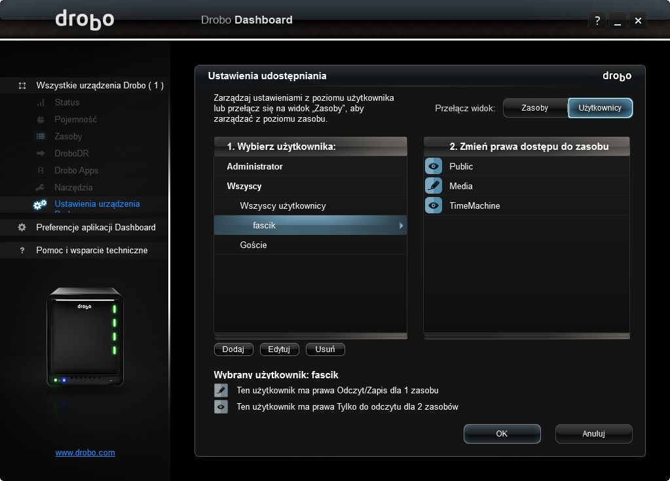Open the www.drobo.com link
The width and height of the screenshot is (670, 481).
pos(85,452)
